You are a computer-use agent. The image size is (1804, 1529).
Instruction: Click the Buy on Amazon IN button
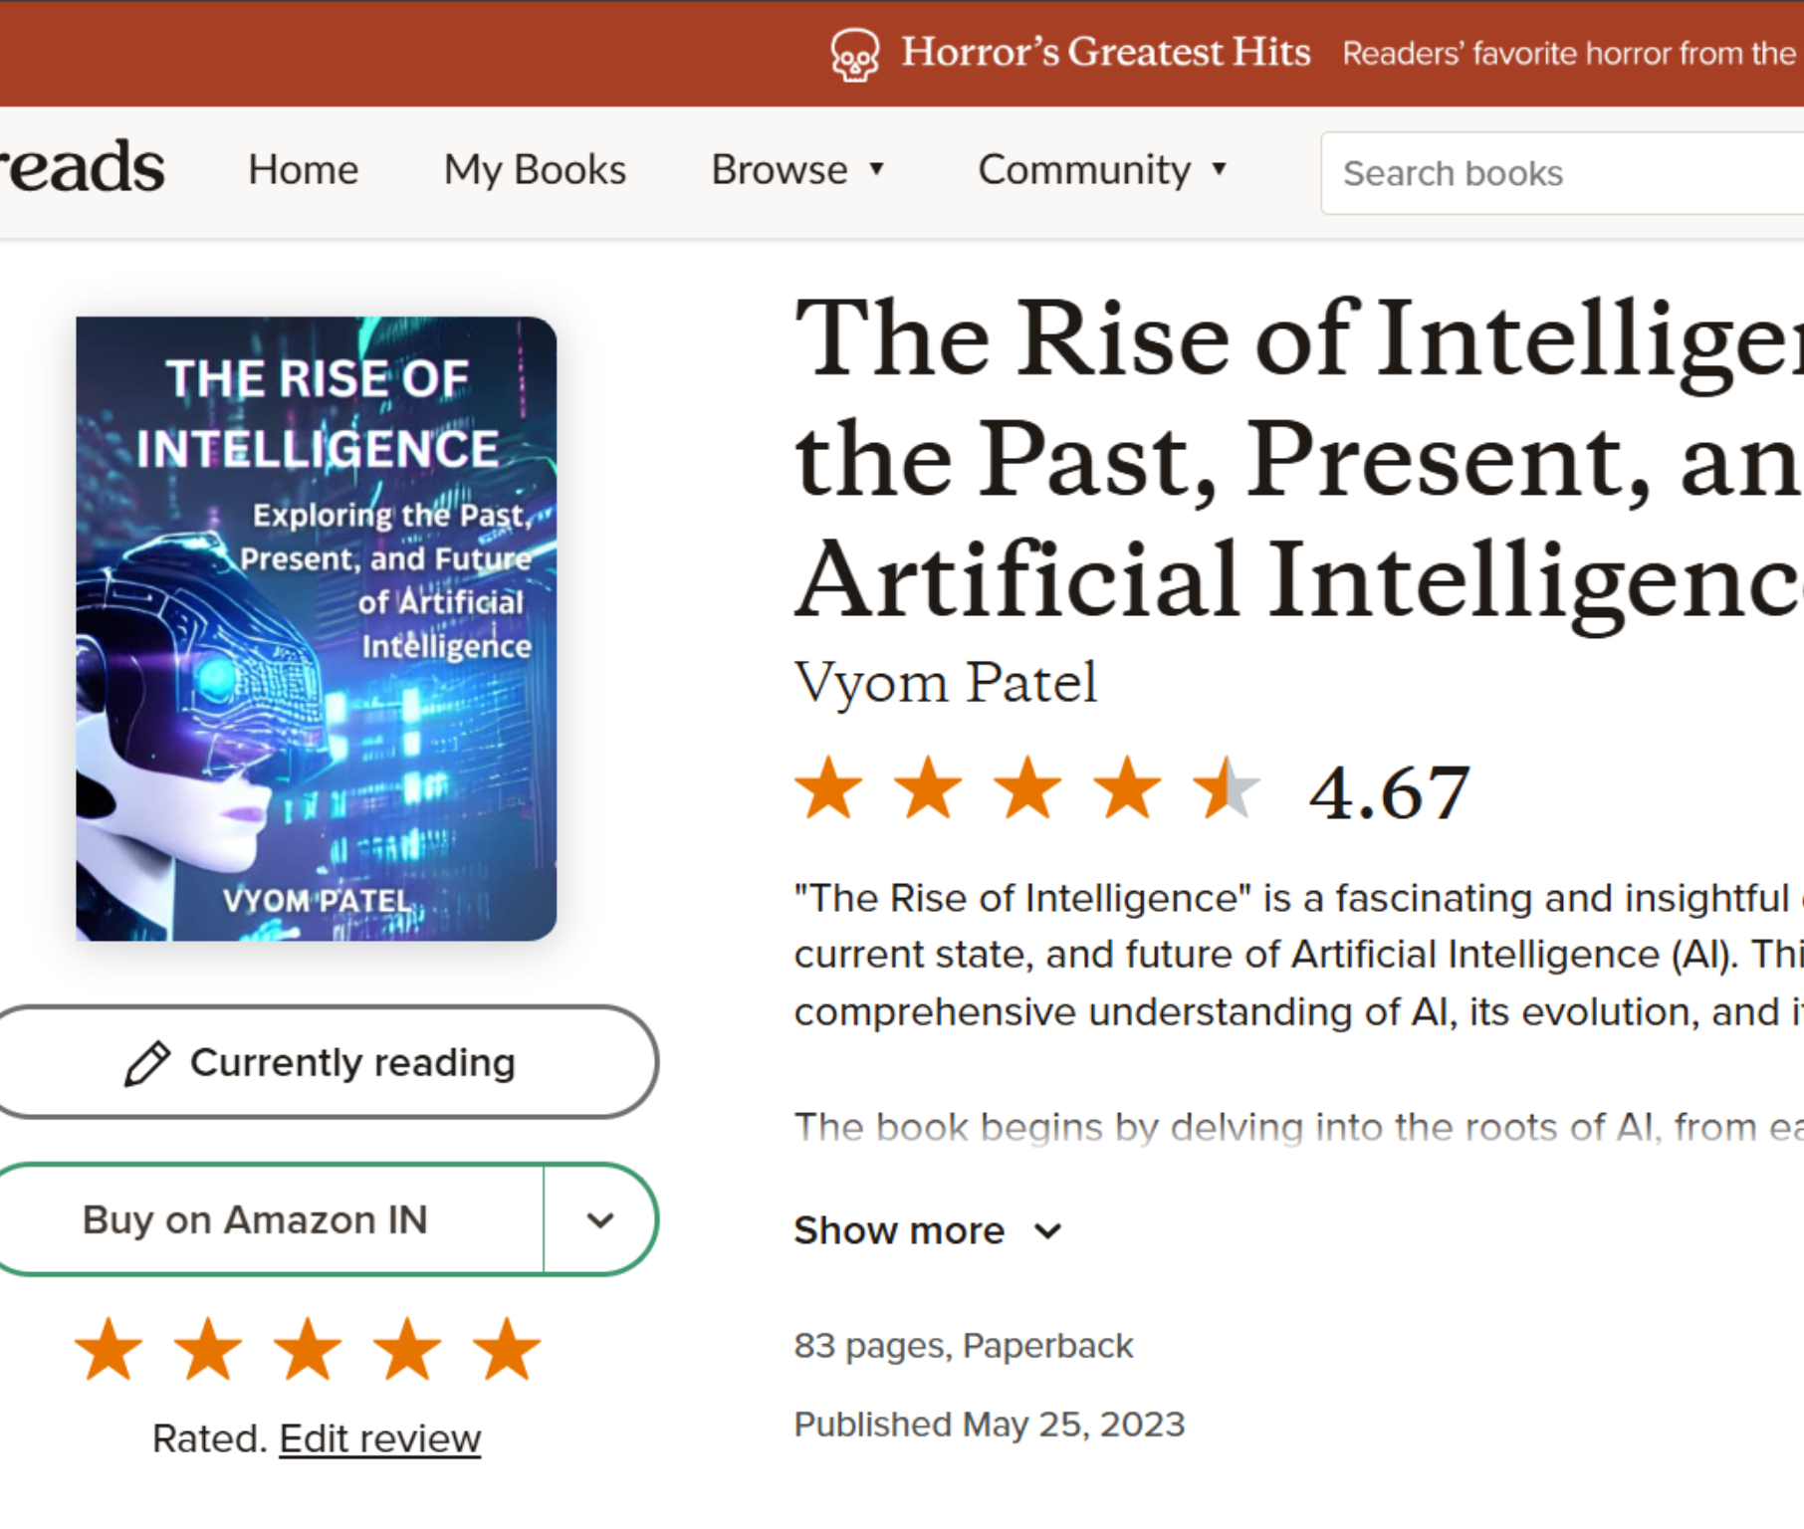click(x=256, y=1219)
